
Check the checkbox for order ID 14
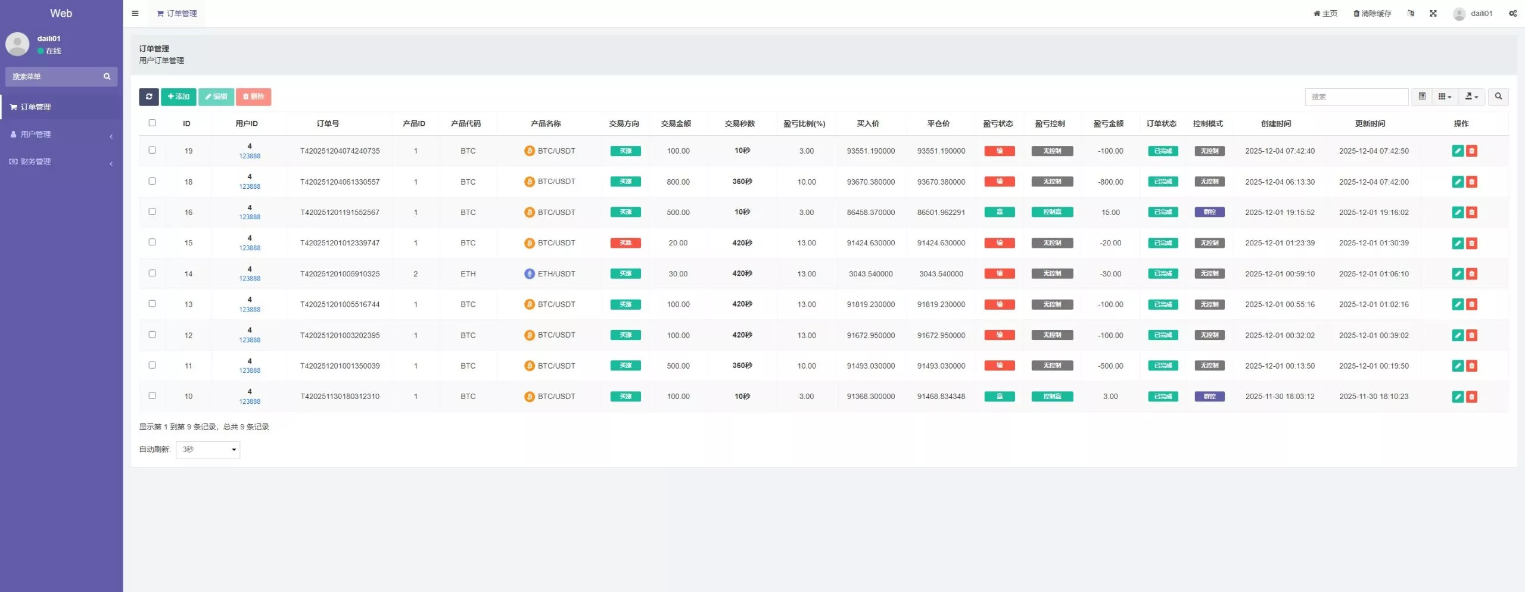[152, 273]
